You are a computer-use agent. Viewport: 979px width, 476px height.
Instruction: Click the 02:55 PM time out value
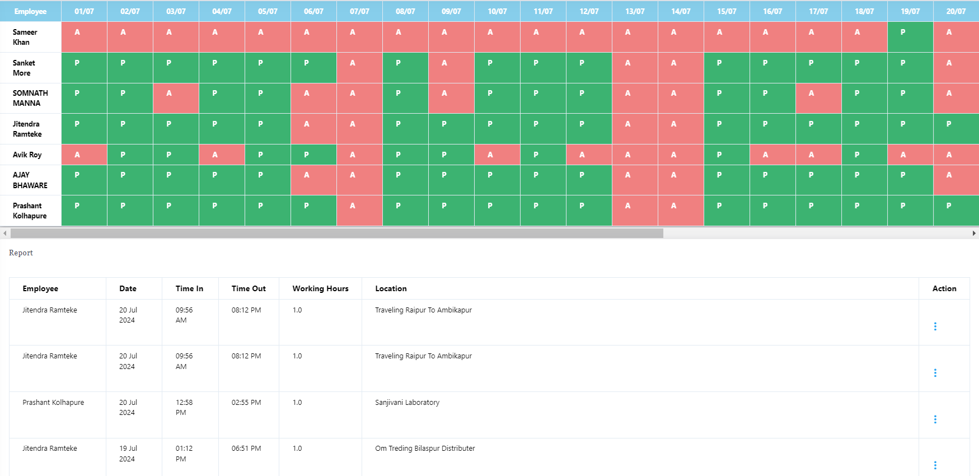point(246,402)
